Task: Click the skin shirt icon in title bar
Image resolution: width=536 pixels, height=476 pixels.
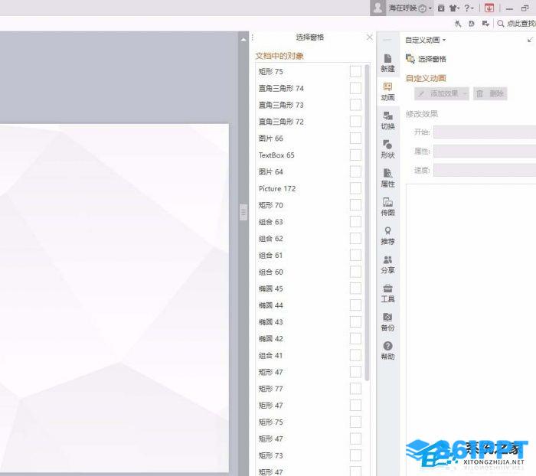Action: [x=453, y=8]
